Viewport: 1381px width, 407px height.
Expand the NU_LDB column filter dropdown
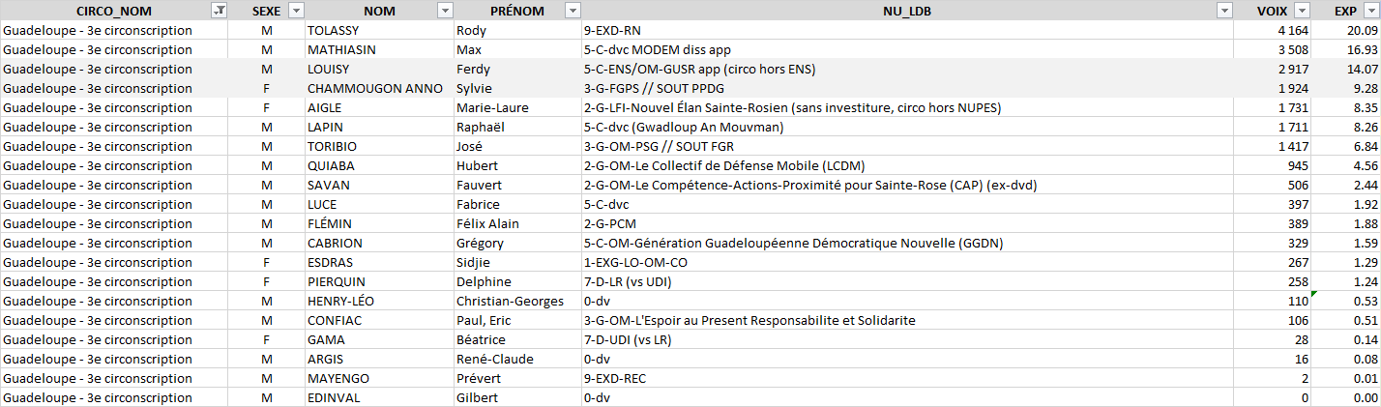[1224, 11]
